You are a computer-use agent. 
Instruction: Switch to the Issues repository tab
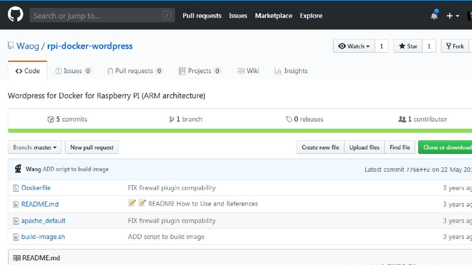73,70
